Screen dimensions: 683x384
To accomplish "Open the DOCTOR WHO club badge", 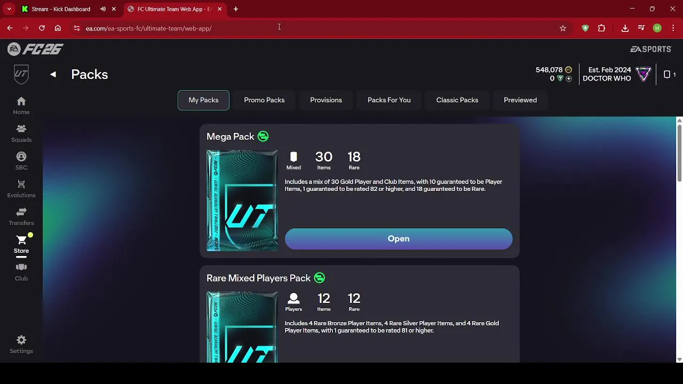I will [x=644, y=74].
